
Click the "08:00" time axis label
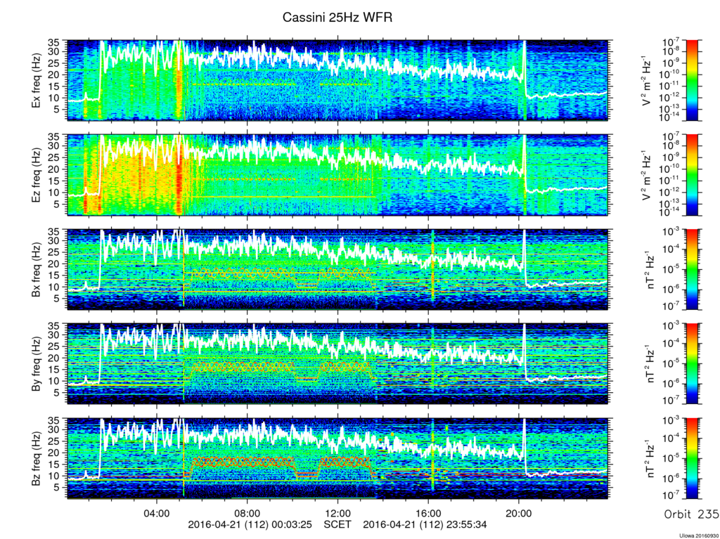(x=247, y=512)
